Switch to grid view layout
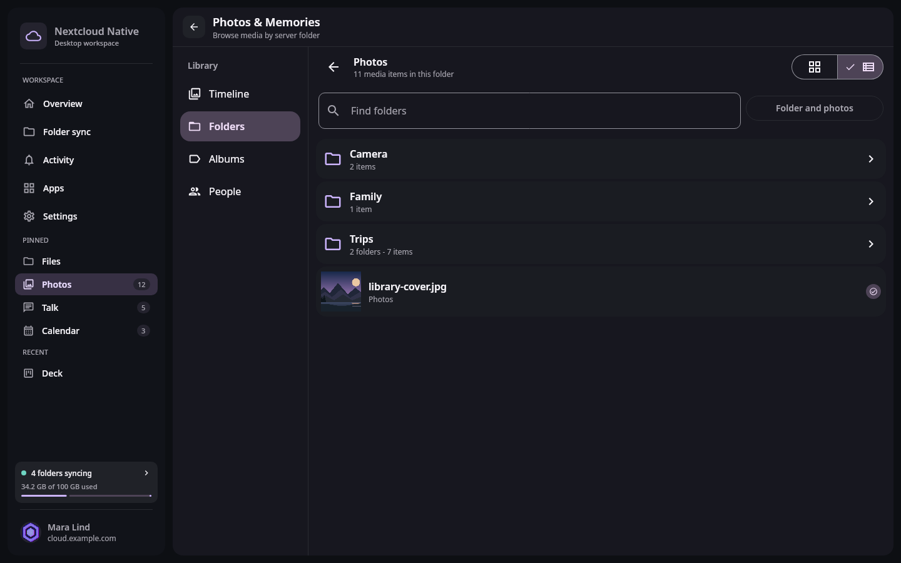Viewport: 901px width, 563px height. tap(815, 67)
